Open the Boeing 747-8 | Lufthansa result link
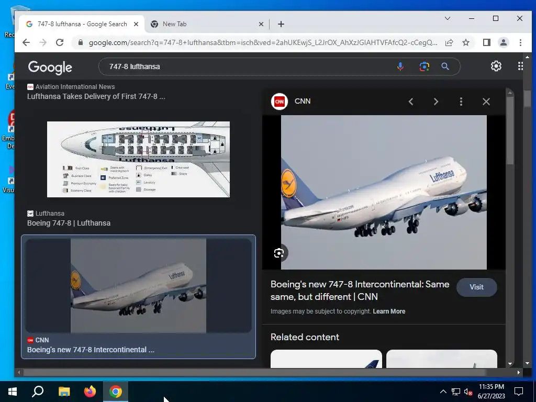 (x=69, y=223)
